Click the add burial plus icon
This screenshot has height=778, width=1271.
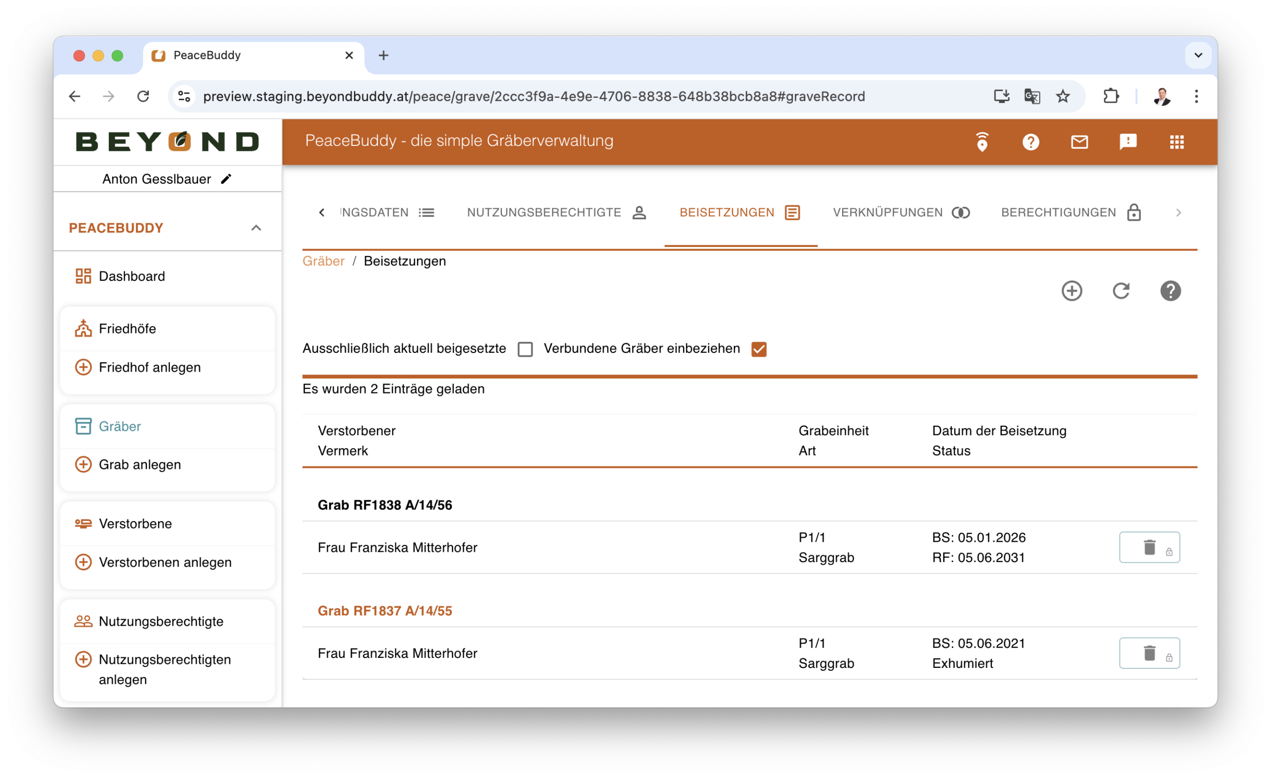coord(1071,291)
